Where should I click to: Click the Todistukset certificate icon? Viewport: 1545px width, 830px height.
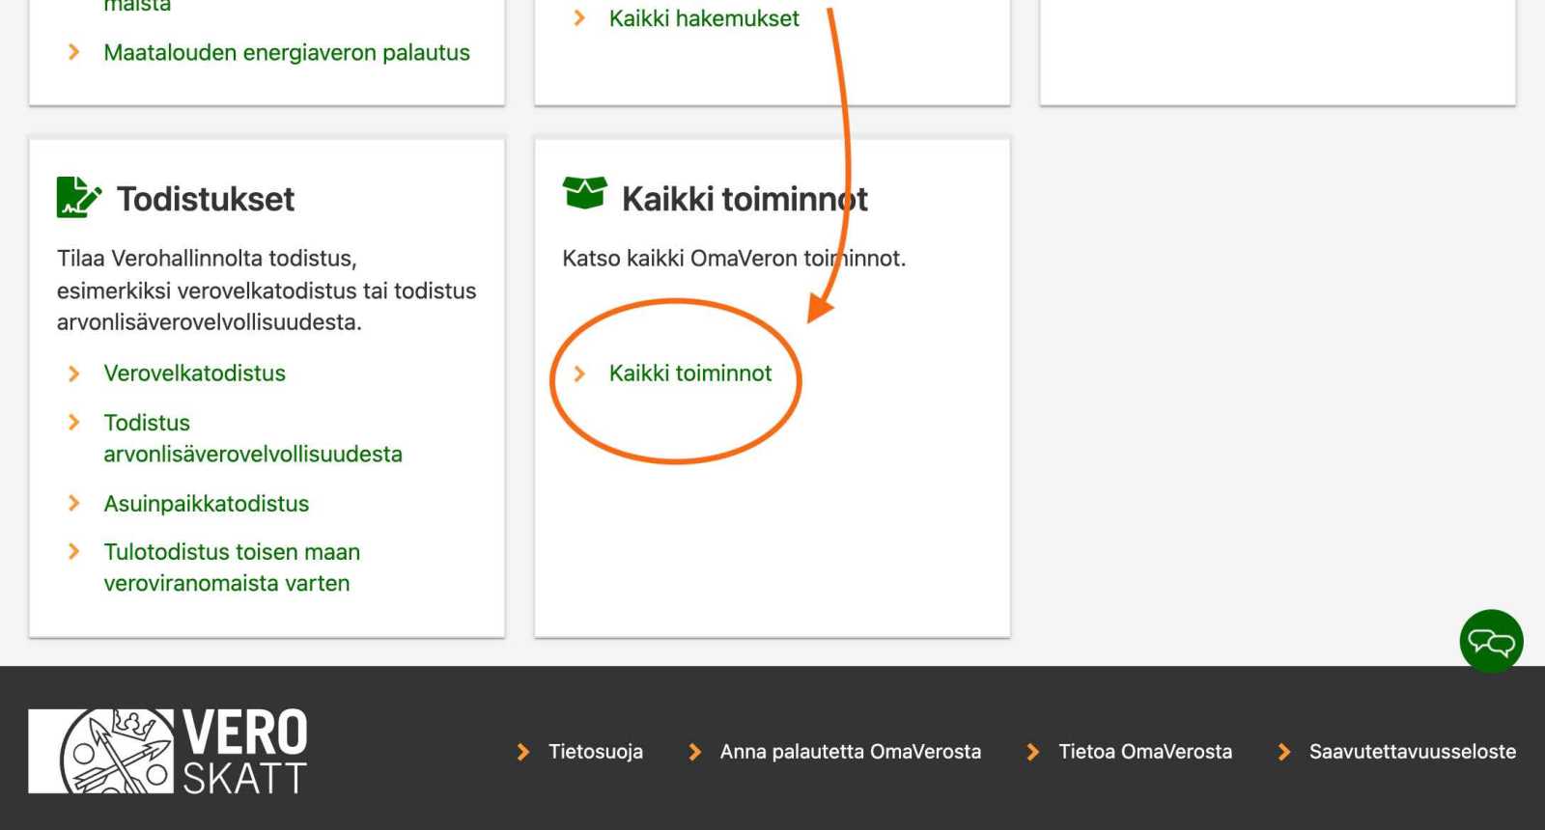[78, 197]
